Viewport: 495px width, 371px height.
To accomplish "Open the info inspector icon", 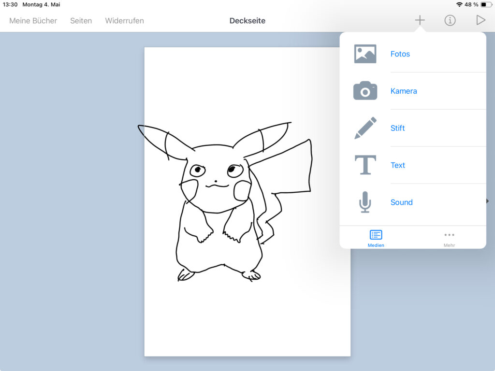I will tap(450, 20).
